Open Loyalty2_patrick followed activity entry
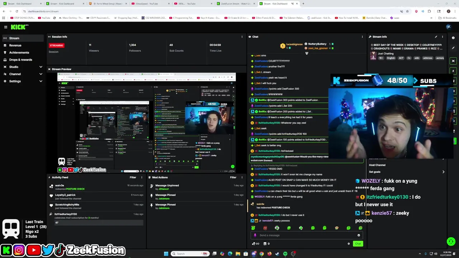The image size is (459, 258). (x=97, y=196)
